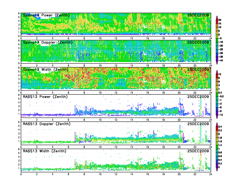Pick the red segment of the bottom color bar
This screenshot has height=187, width=242.
[x=217, y=129]
